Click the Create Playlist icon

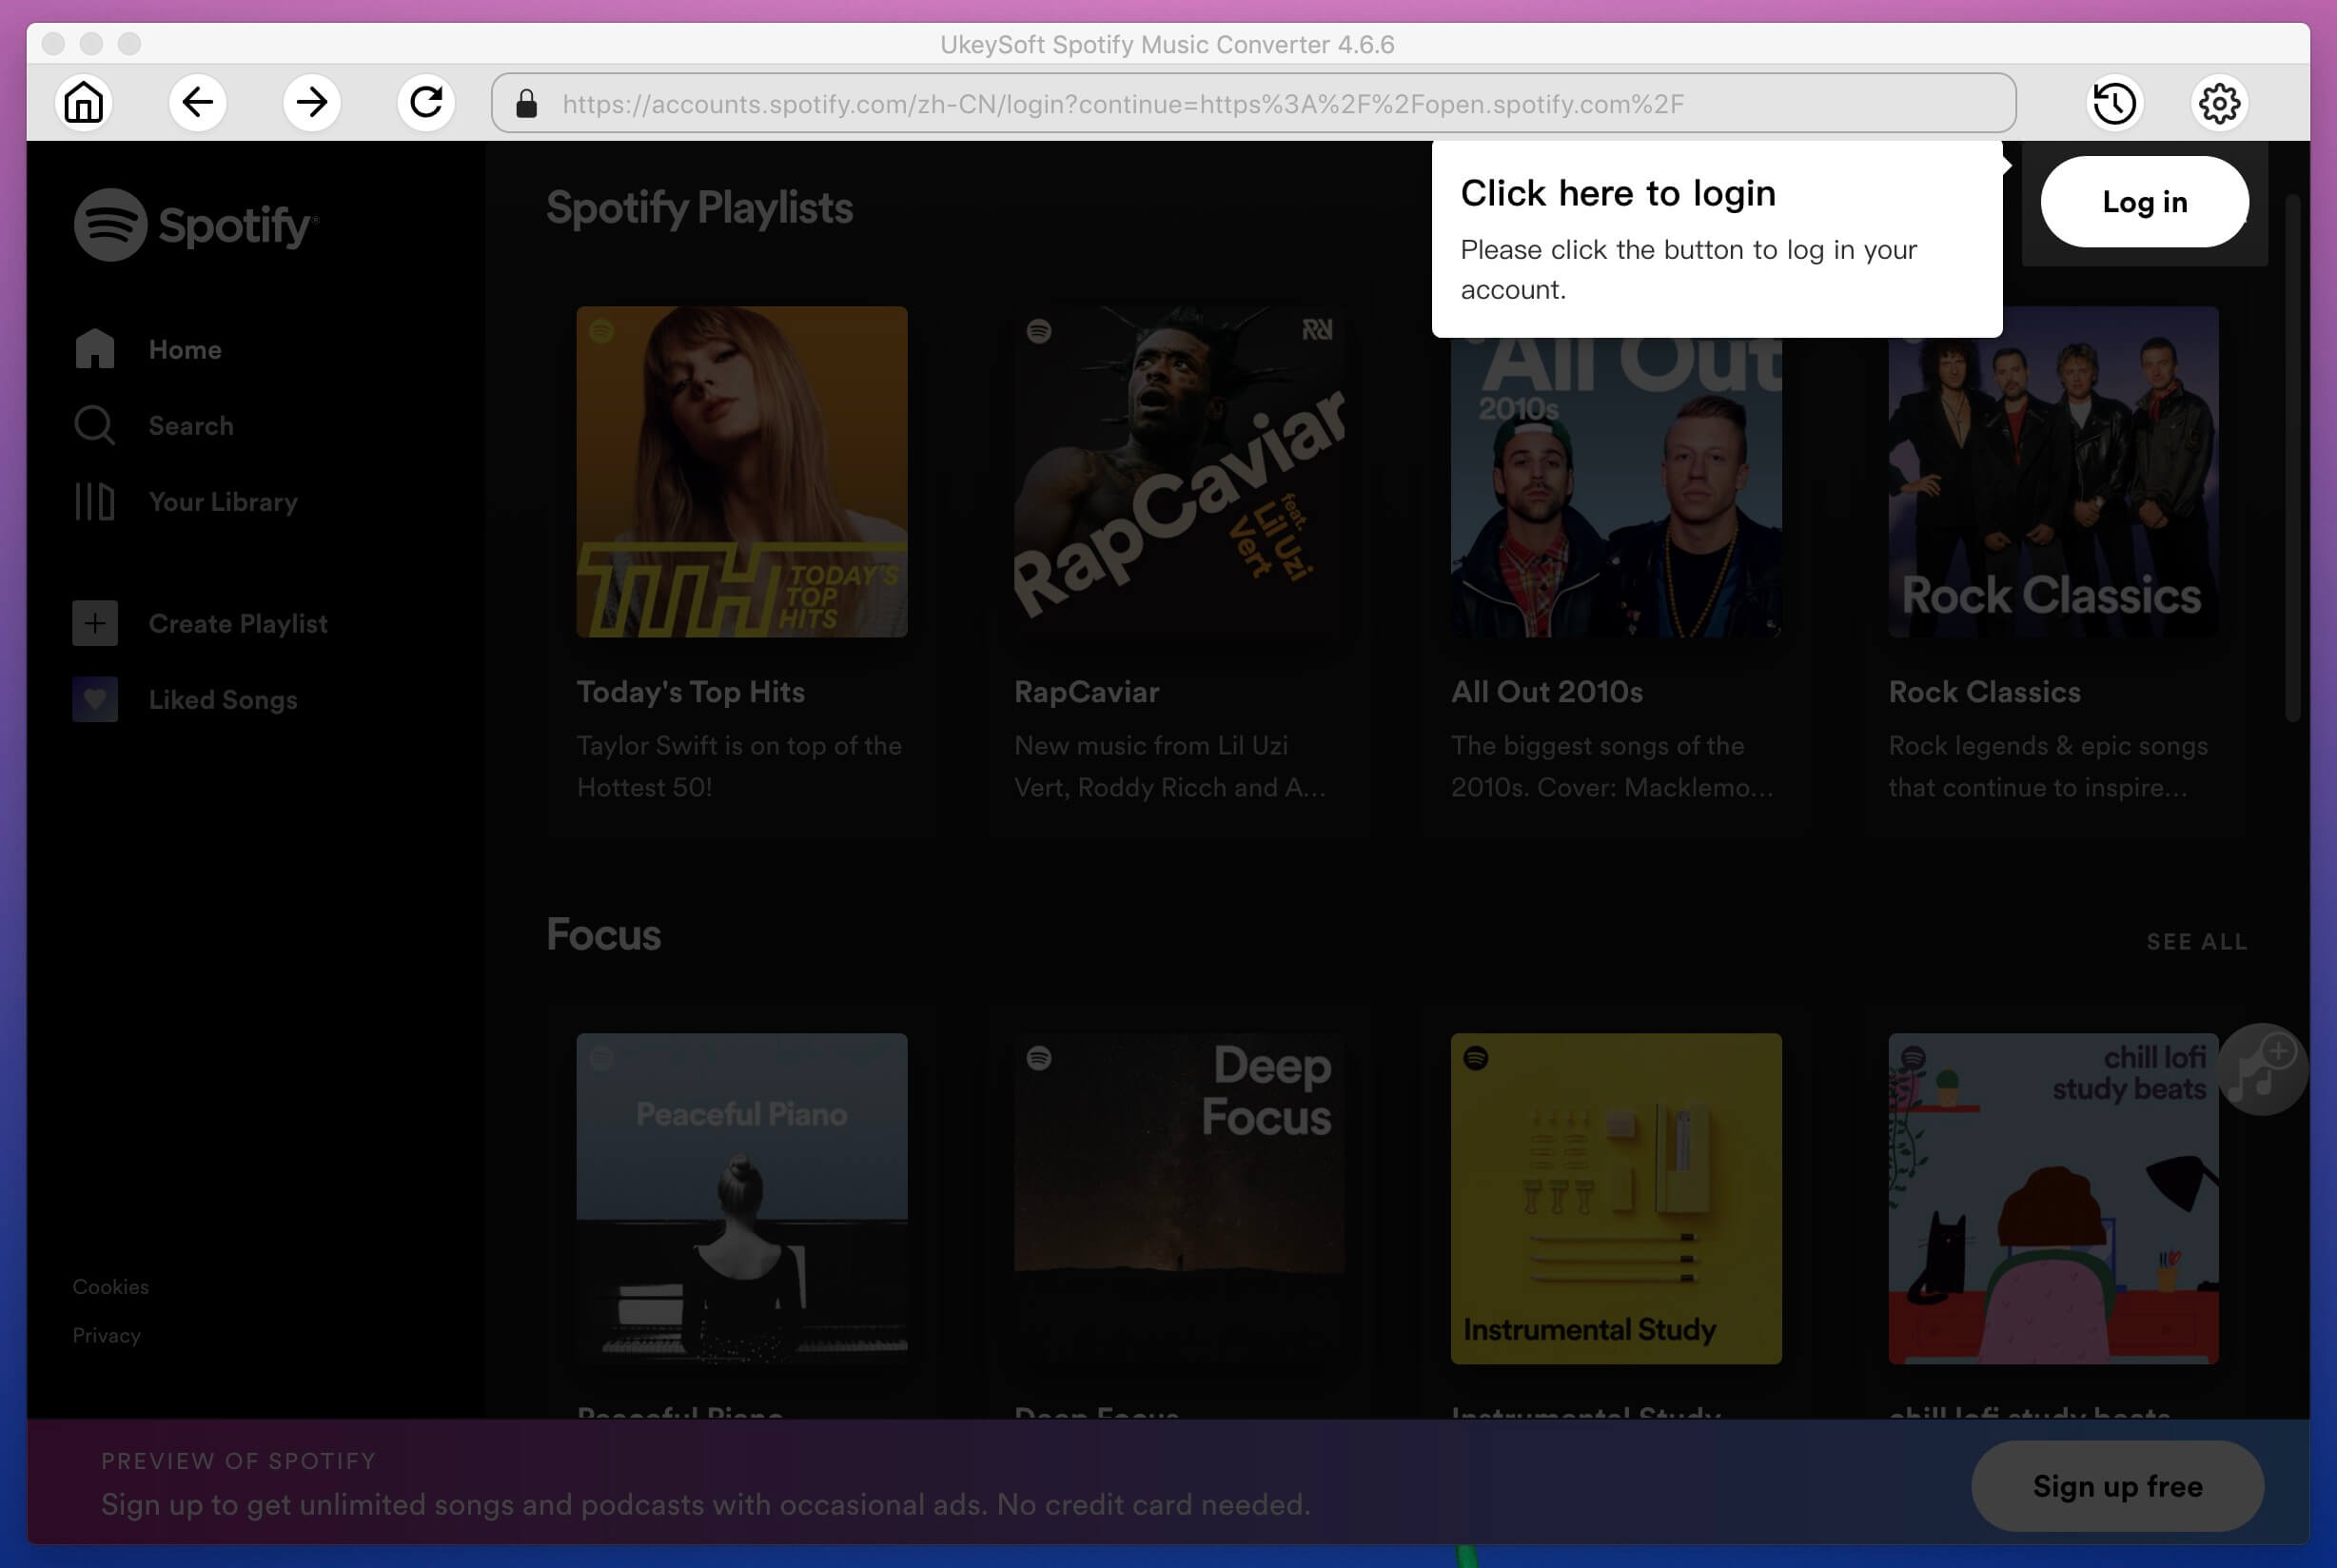tap(92, 621)
